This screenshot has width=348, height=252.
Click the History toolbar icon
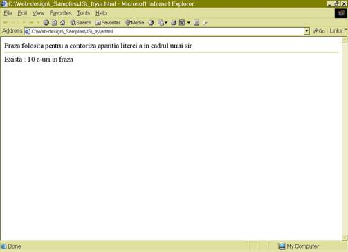[x=151, y=23]
